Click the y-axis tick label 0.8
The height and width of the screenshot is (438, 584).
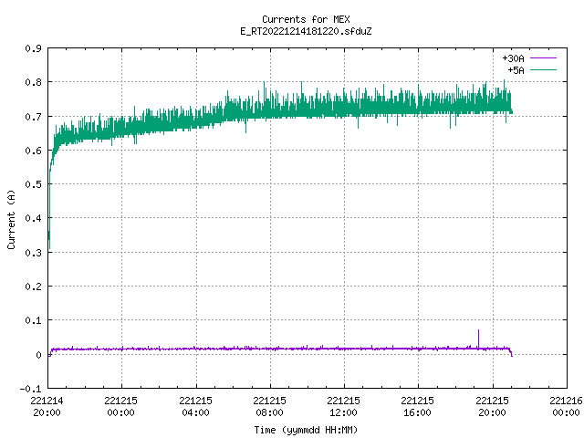[x=34, y=82]
